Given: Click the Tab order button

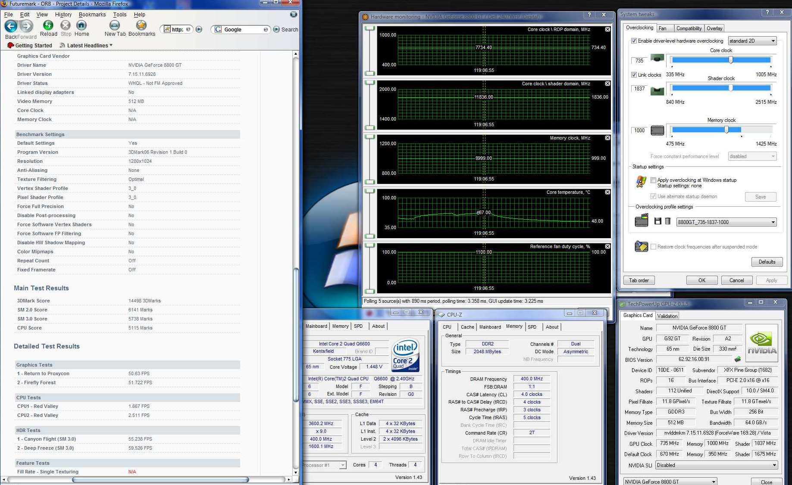Looking at the screenshot, I should pyautogui.click(x=639, y=280).
